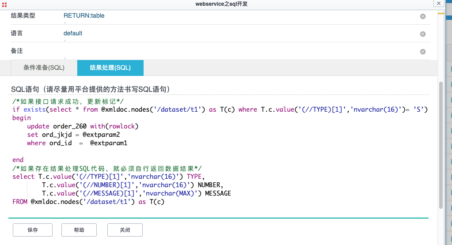Clear the 语言 field with its X icon
Screen dimensions: 452x245
[422, 34]
